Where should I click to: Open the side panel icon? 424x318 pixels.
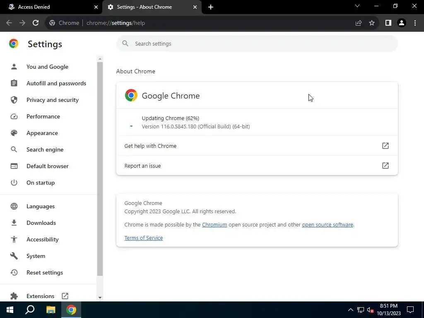coord(388,23)
